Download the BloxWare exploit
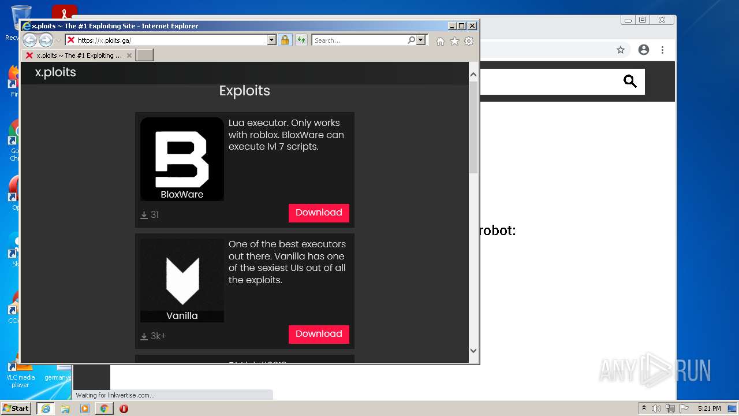The image size is (739, 416). coord(319,213)
